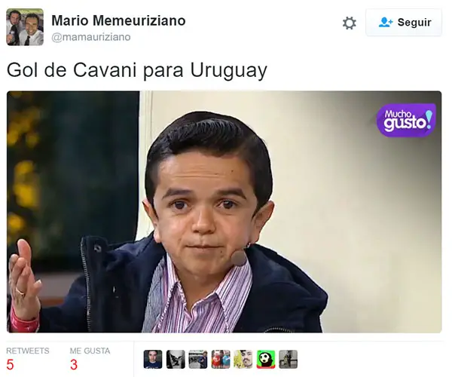Open second black-and-white liker avatar

pyautogui.click(x=176, y=359)
